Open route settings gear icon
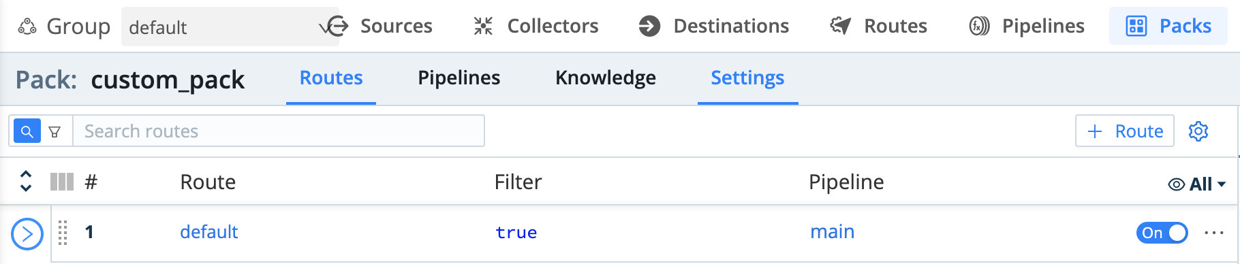The width and height of the screenshot is (1240, 264). (x=1198, y=131)
